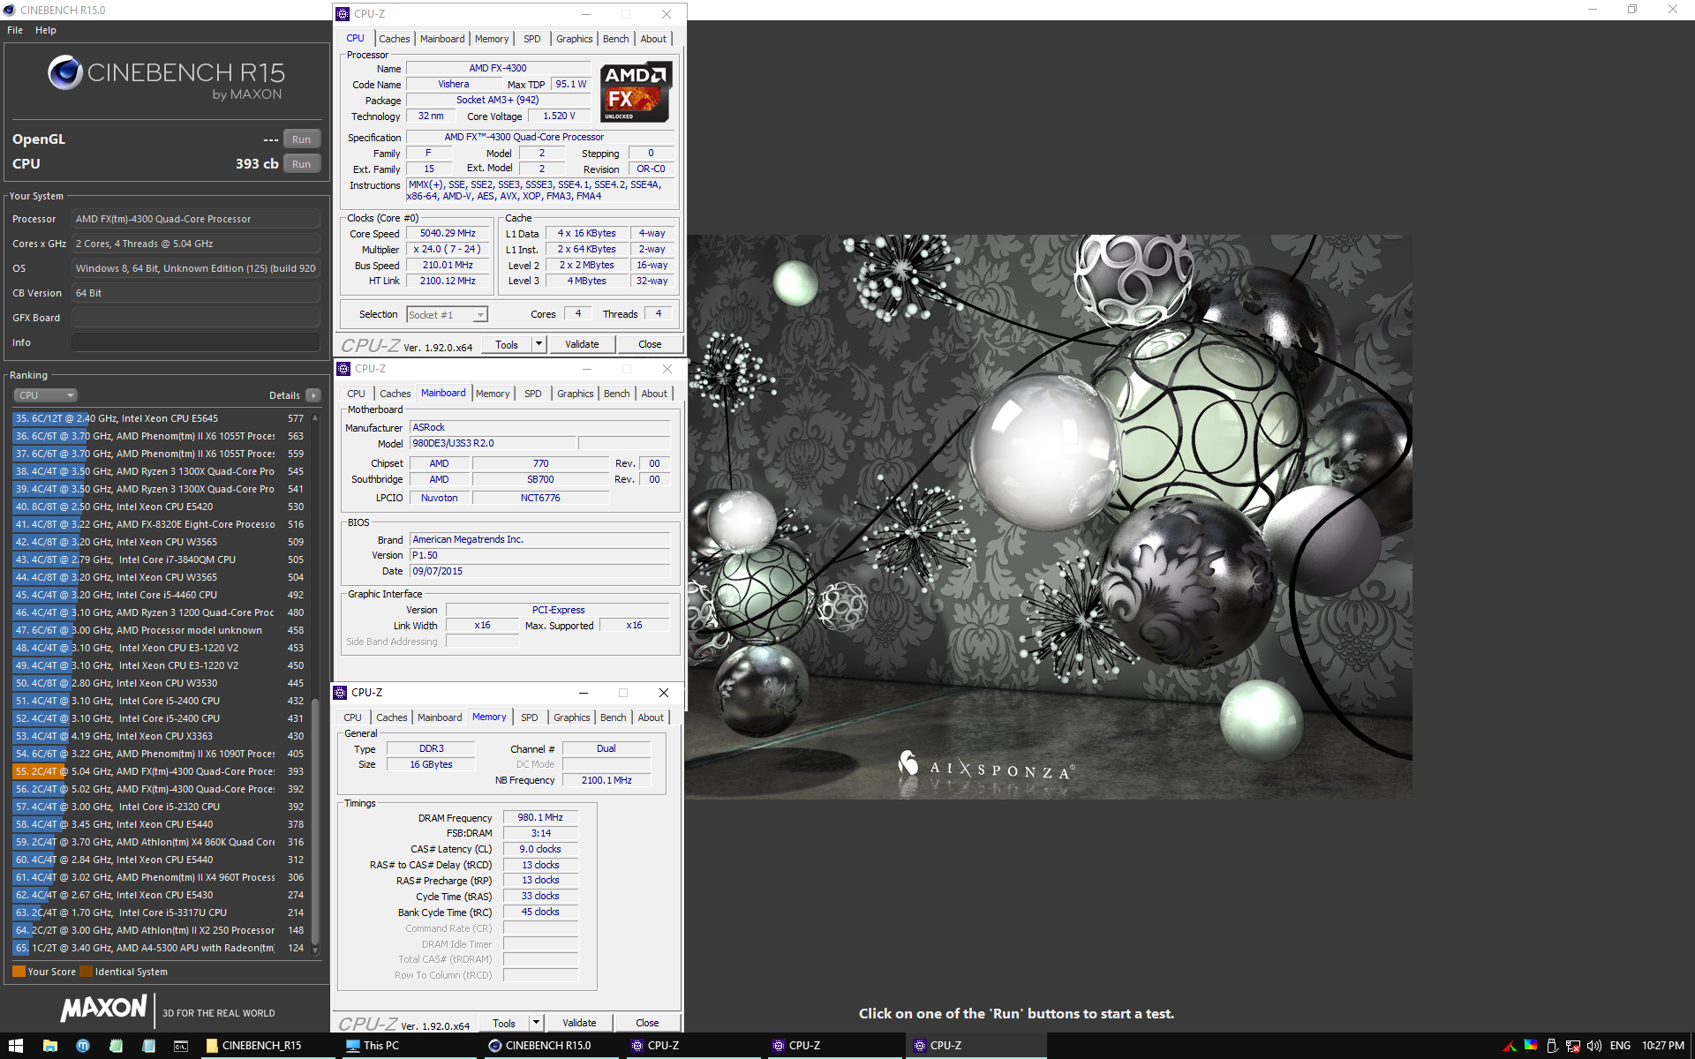Switch to Caches tab in top CPU-Z window
The image size is (1695, 1059).
pos(395,39)
